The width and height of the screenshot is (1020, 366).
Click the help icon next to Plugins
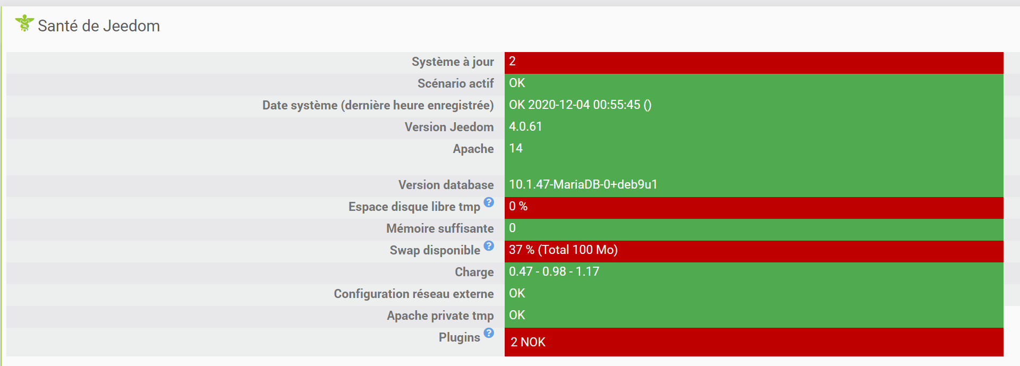(x=489, y=333)
